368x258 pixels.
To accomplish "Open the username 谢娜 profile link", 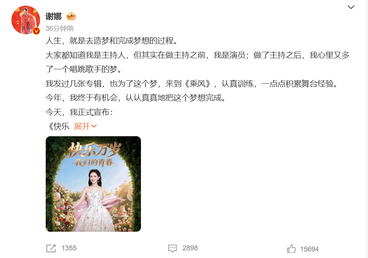I will tap(53, 16).
